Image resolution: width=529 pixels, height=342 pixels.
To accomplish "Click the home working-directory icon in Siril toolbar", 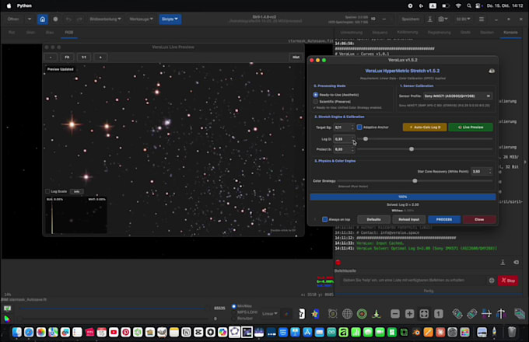I will click(x=43, y=19).
